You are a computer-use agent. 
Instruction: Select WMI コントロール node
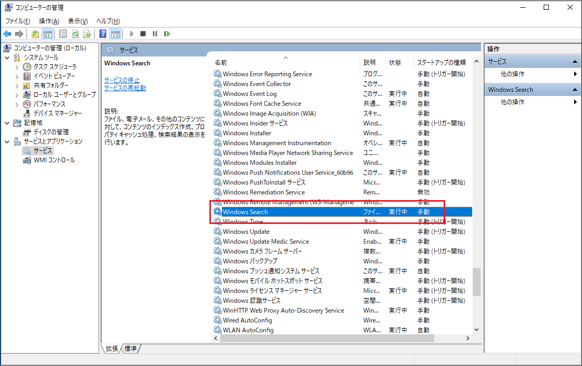[x=54, y=160]
